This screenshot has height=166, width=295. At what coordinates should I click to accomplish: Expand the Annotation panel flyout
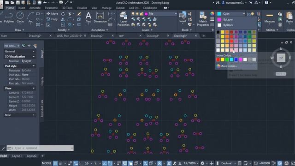(x=100, y=30)
